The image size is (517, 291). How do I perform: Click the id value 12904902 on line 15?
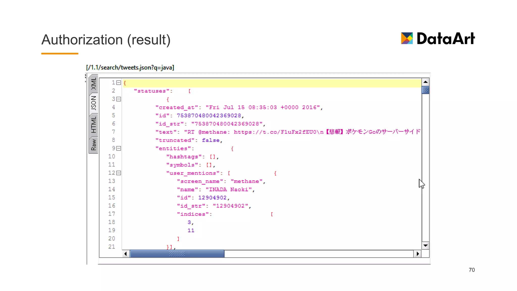coord(213,198)
